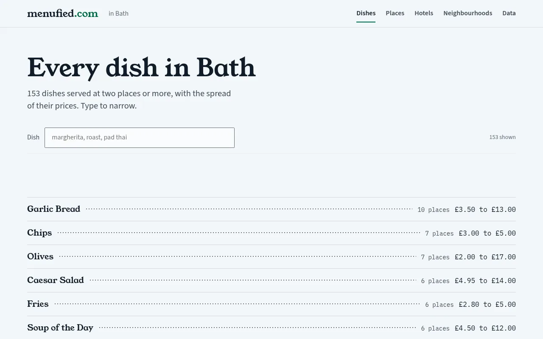Open the Fries dish entry
The height and width of the screenshot is (339, 543).
[271, 304]
